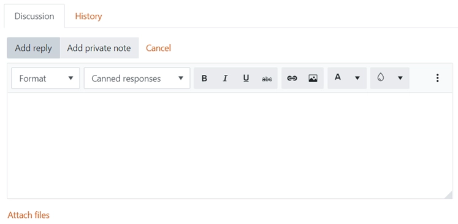Toggle italic text formatting
Screen dimensions: 458x224
click(x=225, y=78)
